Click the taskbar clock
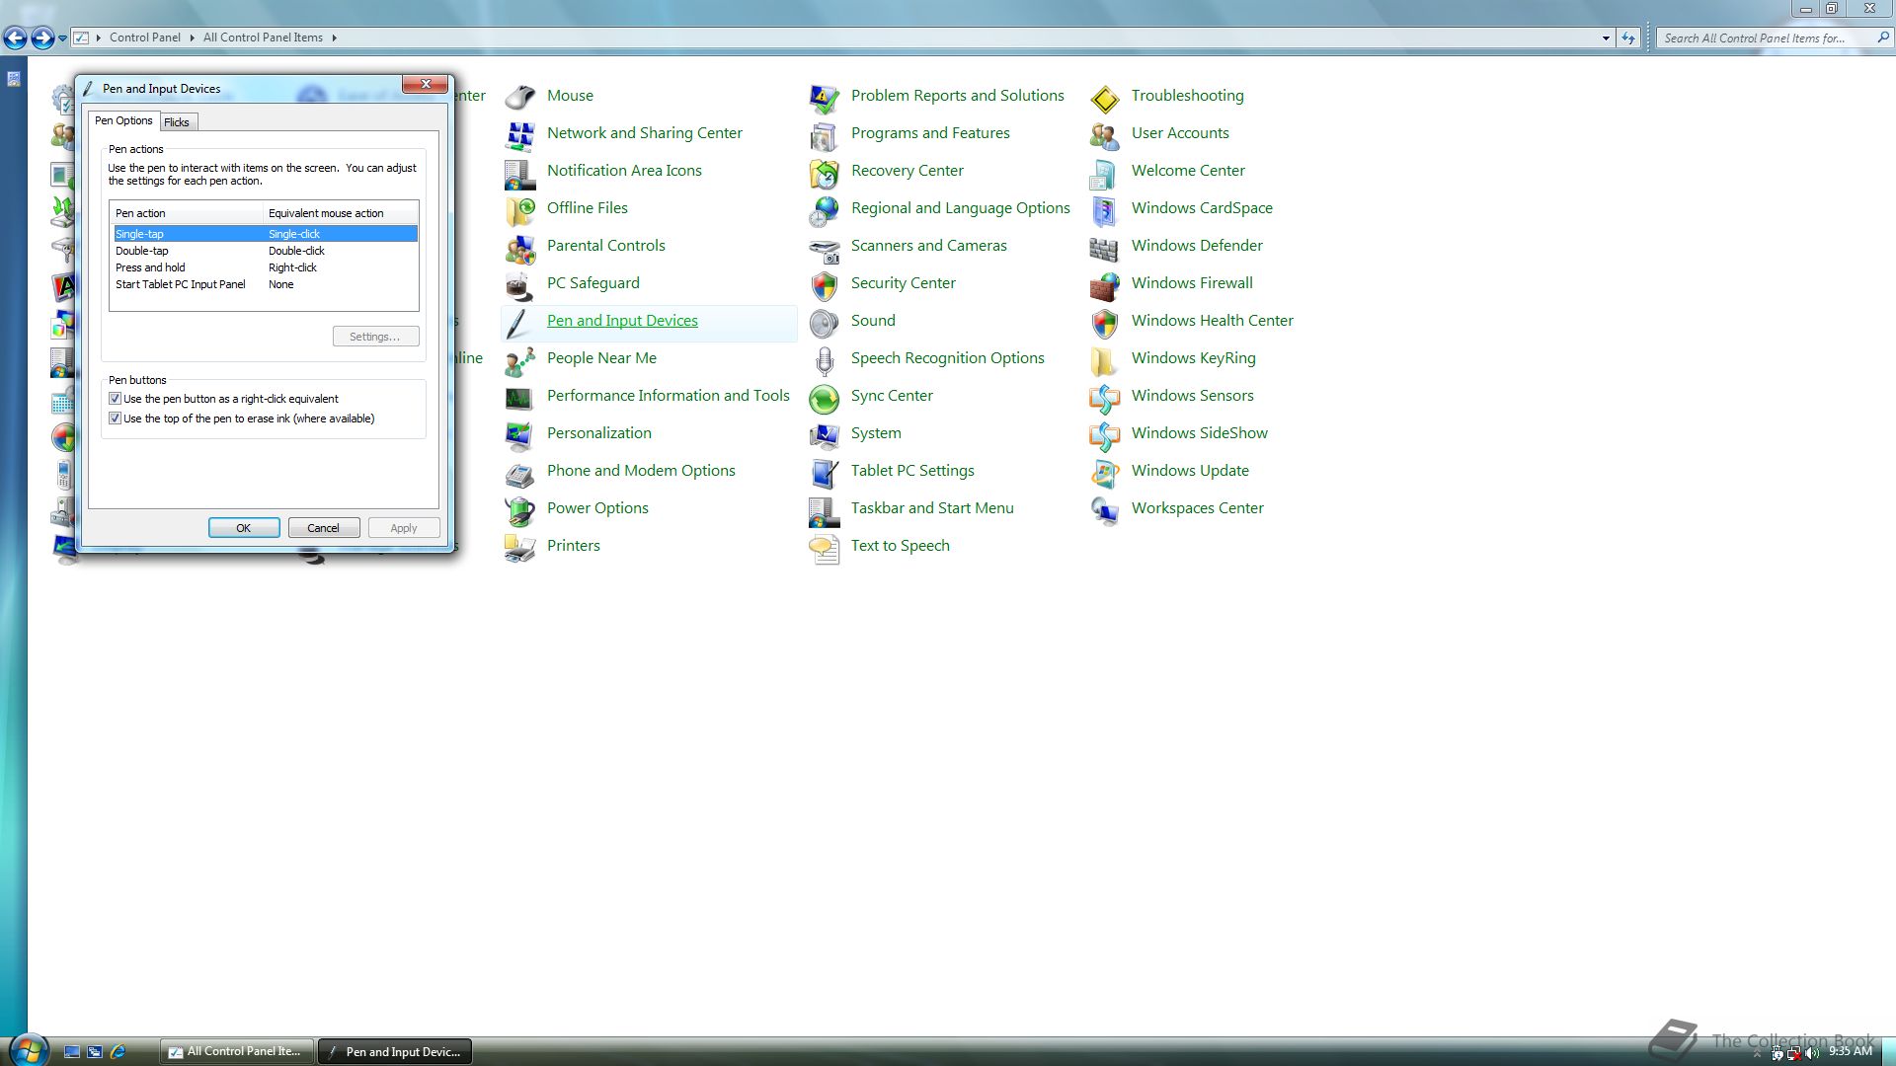The height and width of the screenshot is (1066, 1896). pyautogui.click(x=1850, y=1051)
